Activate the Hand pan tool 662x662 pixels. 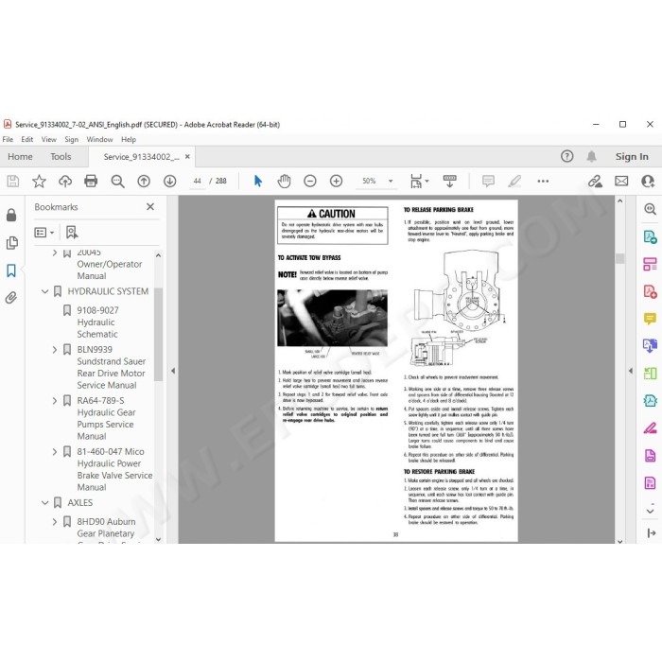click(284, 182)
